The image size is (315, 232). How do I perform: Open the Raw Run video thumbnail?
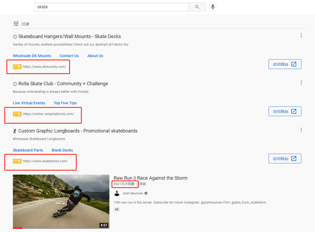pos(61,201)
